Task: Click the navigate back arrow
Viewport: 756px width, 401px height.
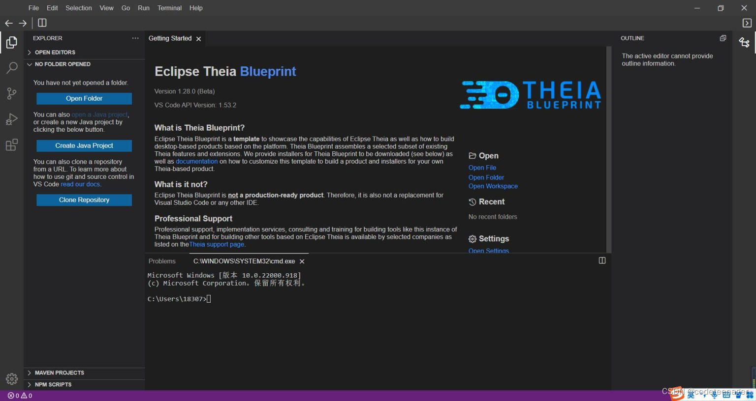Action: [x=8, y=23]
